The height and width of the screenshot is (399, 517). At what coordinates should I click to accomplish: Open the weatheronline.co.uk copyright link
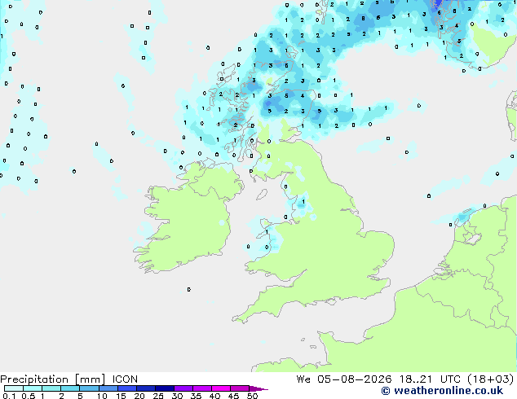tap(442, 391)
